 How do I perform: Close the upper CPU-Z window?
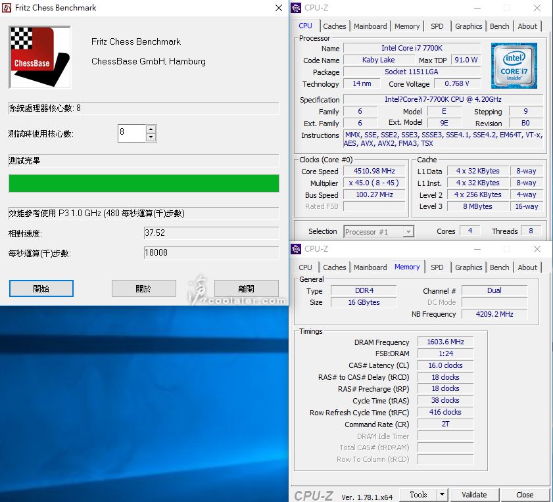(x=537, y=8)
